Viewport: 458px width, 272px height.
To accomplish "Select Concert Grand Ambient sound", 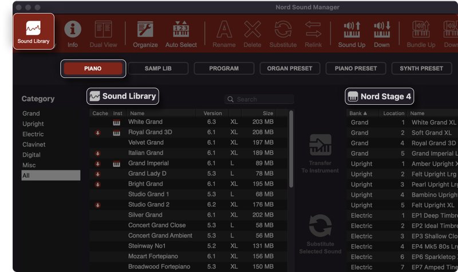I will pos(188,235).
